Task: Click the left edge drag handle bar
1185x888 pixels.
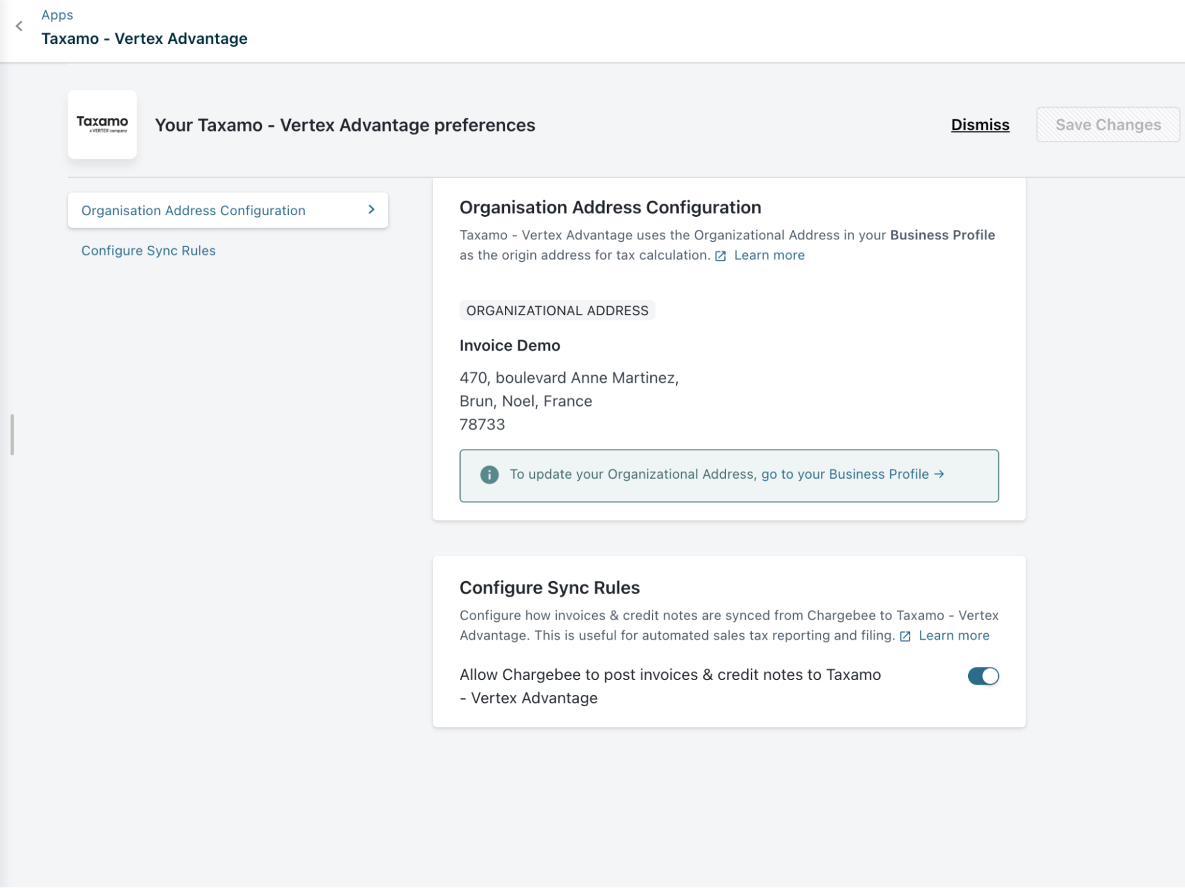Action: 12,435
